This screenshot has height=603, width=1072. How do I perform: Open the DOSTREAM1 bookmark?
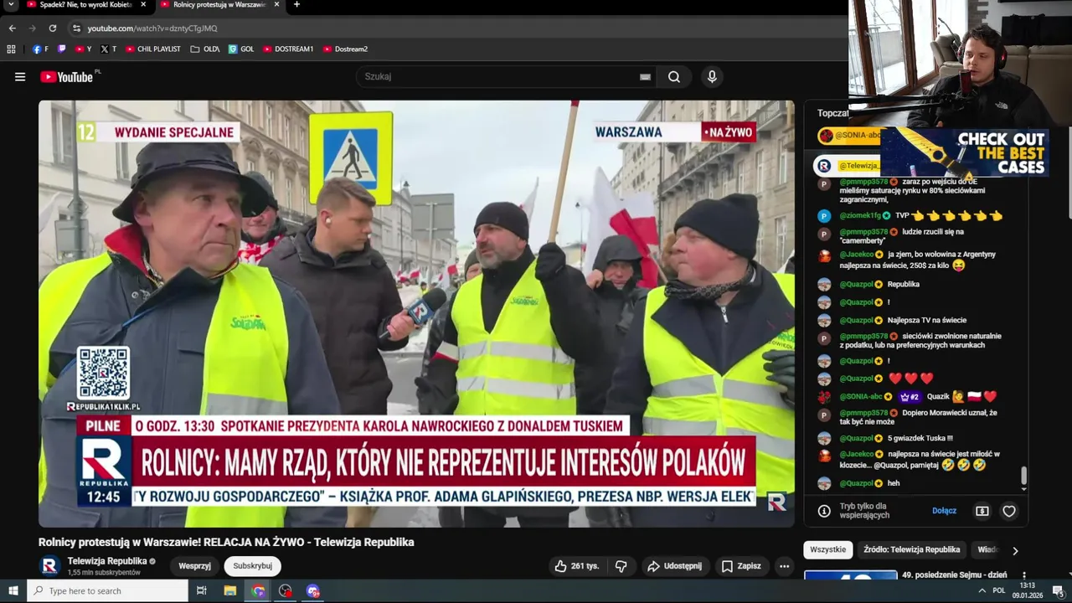point(288,49)
